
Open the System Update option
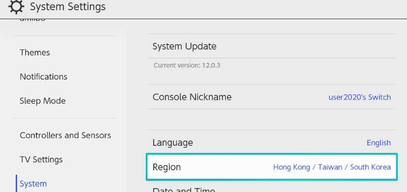tap(271, 47)
